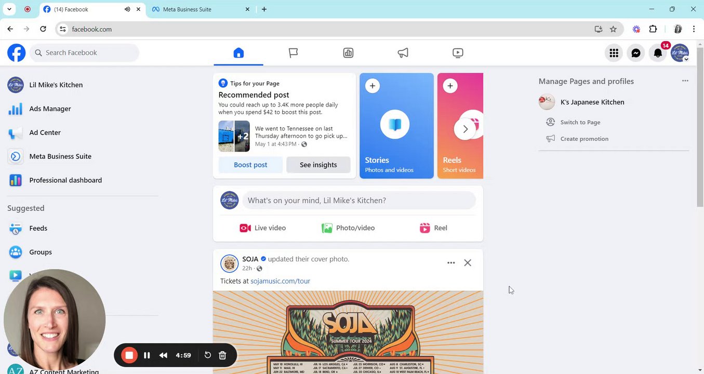This screenshot has width=704, height=374.
Task: Restart the recording
Action: 207,355
